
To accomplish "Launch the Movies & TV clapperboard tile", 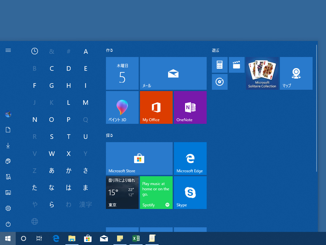I will pyautogui.click(x=236, y=65).
